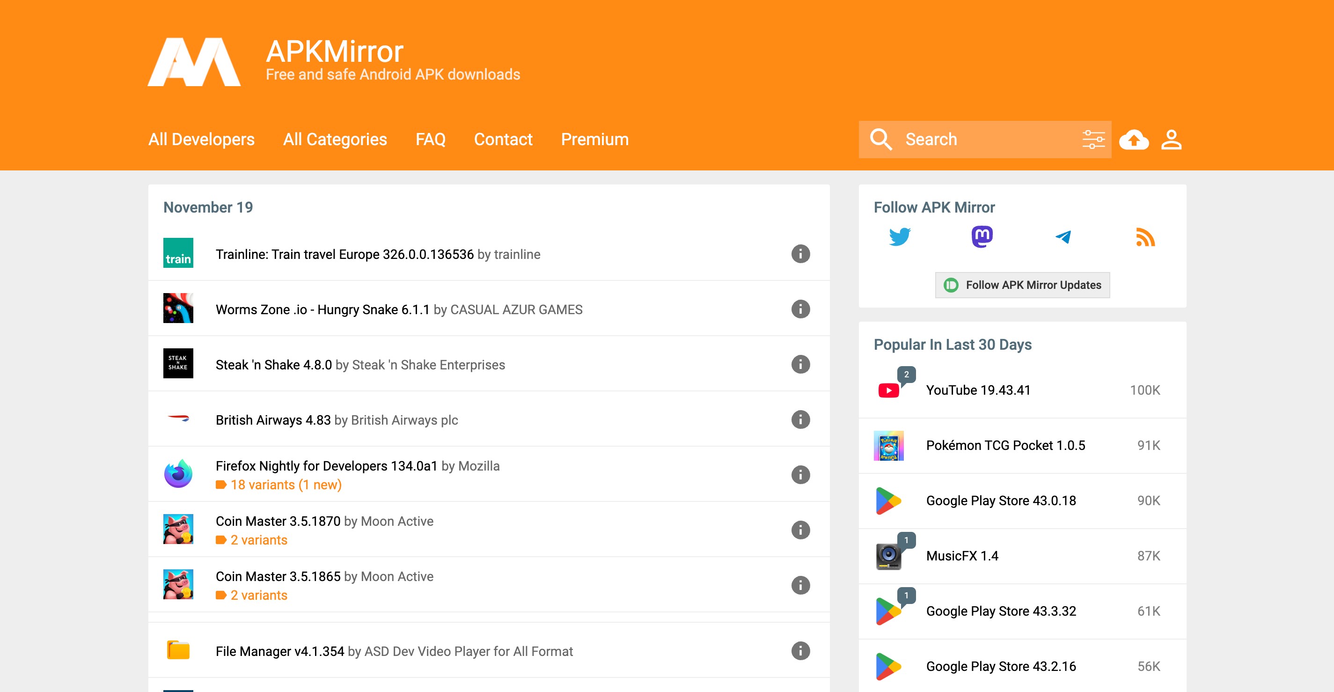Expand info for British Airways entry
This screenshot has height=692, width=1334.
[x=800, y=420]
